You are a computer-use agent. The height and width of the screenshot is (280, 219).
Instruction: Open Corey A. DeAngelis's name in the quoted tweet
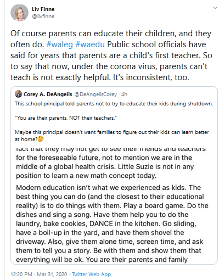(x=48, y=94)
